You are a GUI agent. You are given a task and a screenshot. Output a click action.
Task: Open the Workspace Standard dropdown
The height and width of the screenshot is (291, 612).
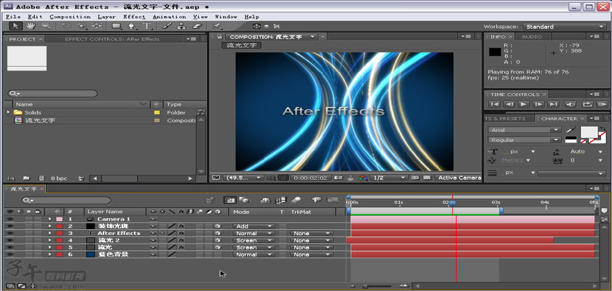[564, 26]
